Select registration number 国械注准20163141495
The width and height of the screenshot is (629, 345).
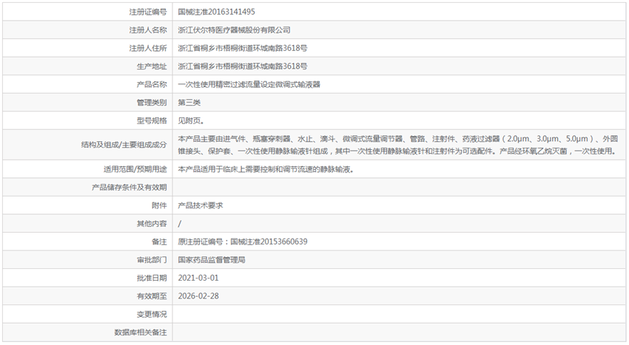(217, 12)
